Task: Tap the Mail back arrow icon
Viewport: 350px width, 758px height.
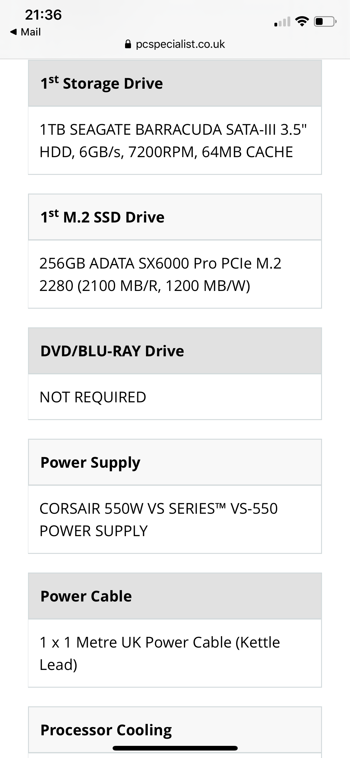Action: [x=13, y=32]
